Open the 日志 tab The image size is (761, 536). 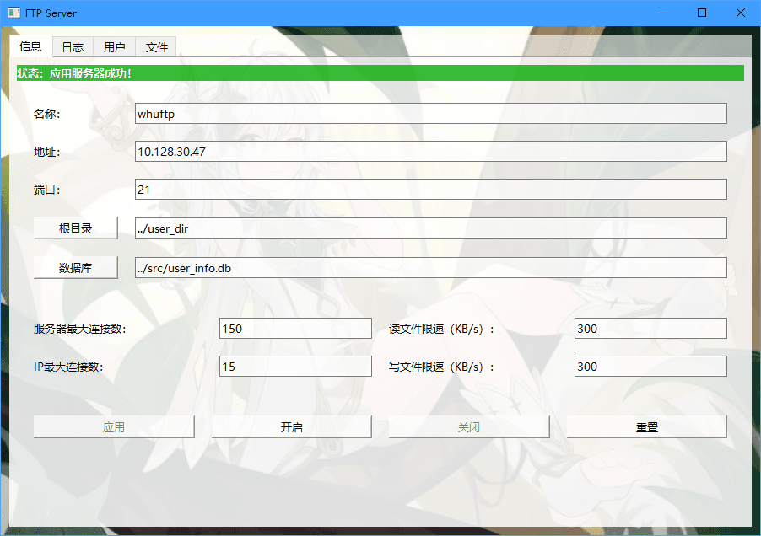click(73, 47)
